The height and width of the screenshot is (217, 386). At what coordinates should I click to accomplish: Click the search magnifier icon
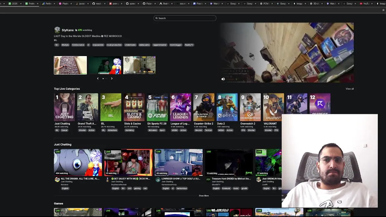click(157, 18)
